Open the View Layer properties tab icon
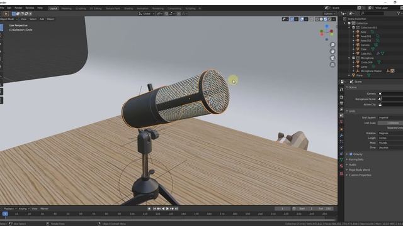The width and height of the screenshot is (403, 226). [341, 109]
